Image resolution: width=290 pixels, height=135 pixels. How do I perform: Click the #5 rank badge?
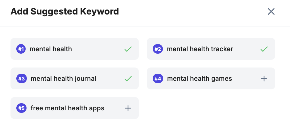(x=21, y=108)
